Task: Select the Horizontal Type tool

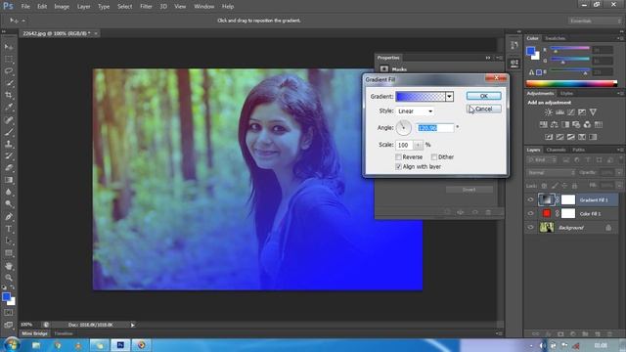Action: coord(9,229)
